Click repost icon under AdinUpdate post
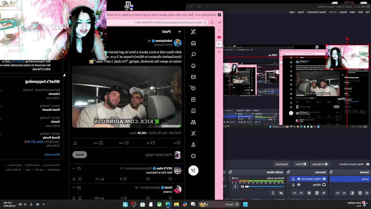 [153, 143]
